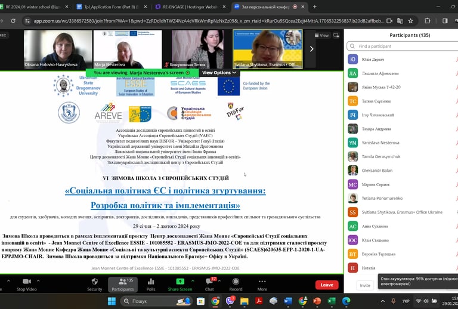Viewport: 458px width, 309px height.
Task: Click the green Share Screen icon
Action: coord(180,282)
